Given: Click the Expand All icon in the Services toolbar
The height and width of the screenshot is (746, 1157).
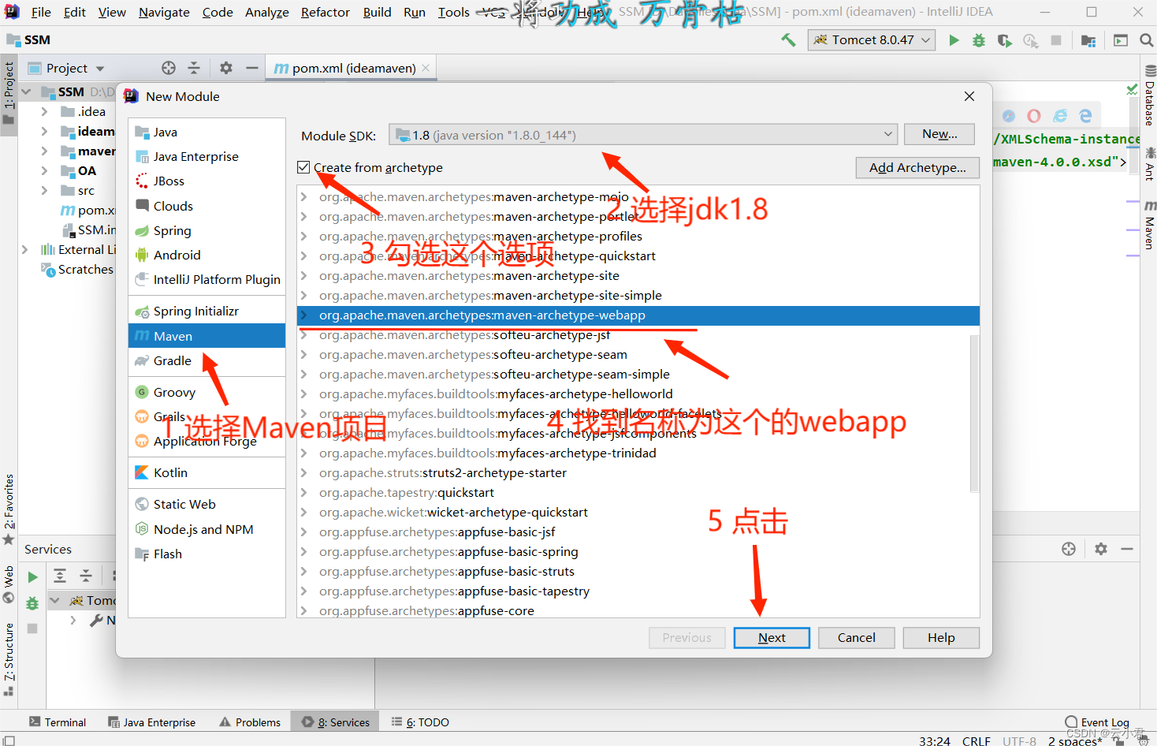Looking at the screenshot, I should tap(60, 576).
